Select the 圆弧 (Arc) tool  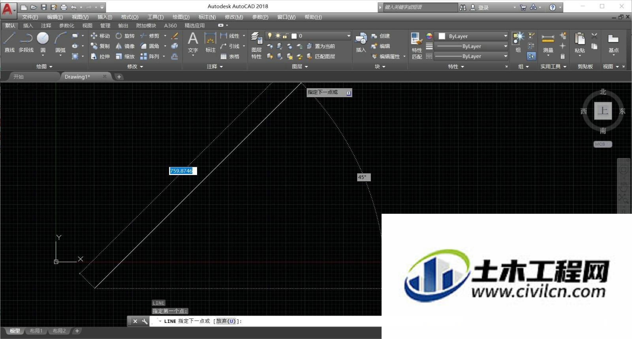click(x=60, y=42)
